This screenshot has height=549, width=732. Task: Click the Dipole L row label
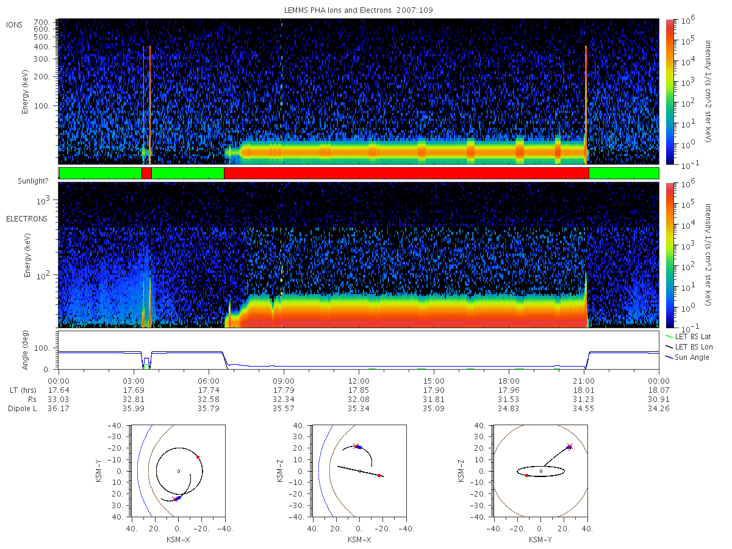[x=22, y=408]
